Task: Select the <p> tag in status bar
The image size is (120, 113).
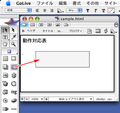Action: tap(109, 99)
